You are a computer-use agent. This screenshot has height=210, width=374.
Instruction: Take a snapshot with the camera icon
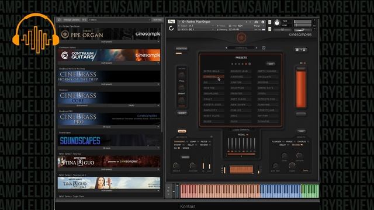tap(256, 22)
